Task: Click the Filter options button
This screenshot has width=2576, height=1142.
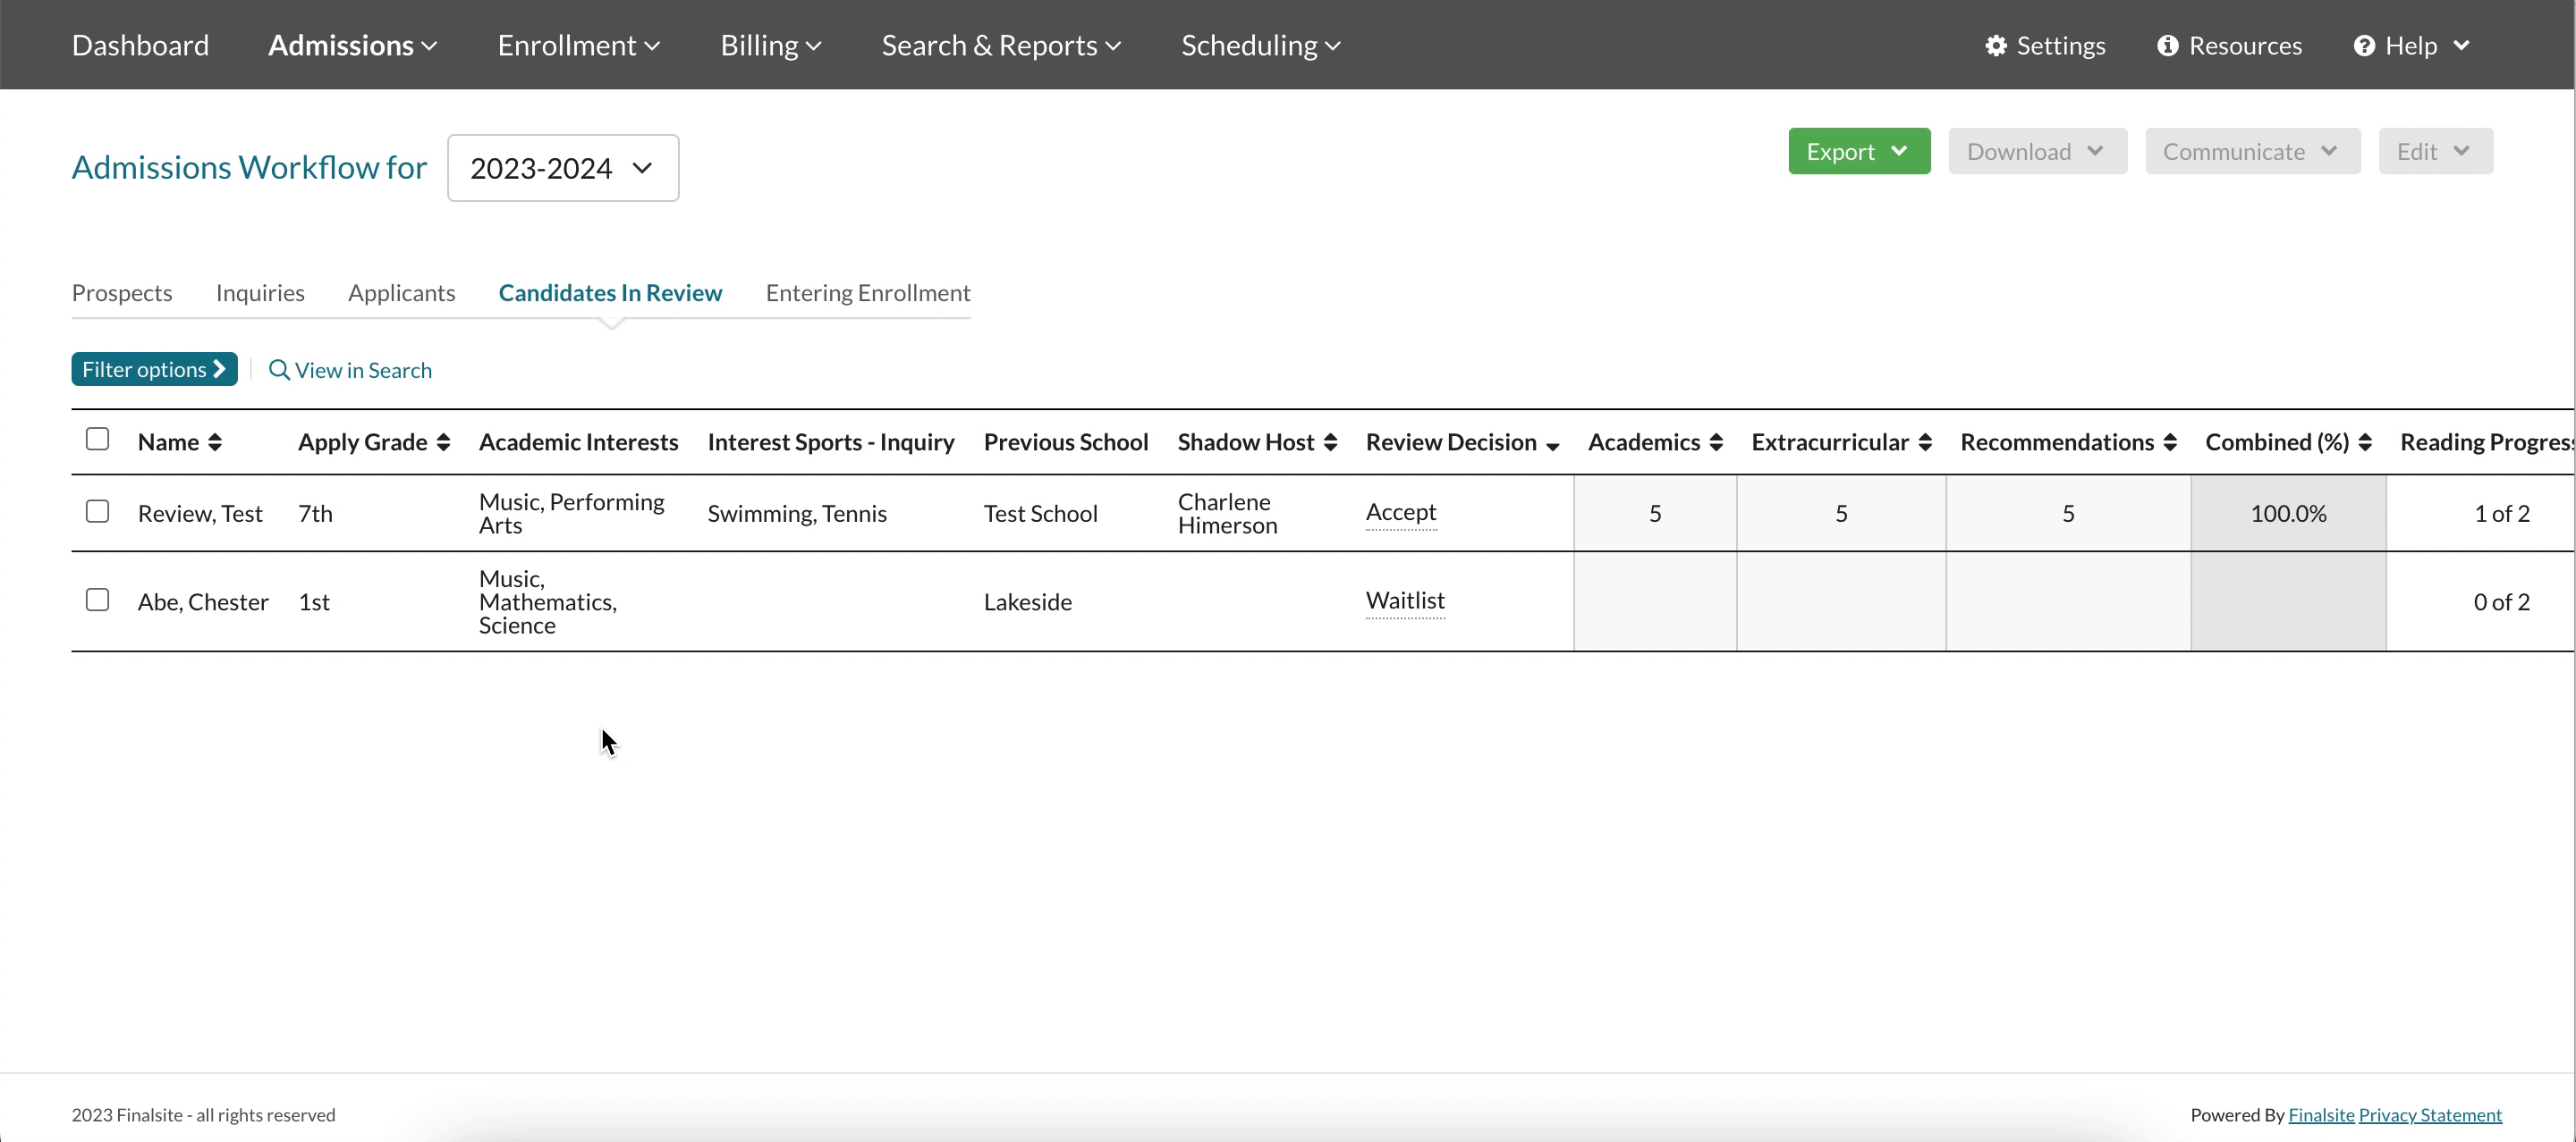Action: [x=154, y=370]
